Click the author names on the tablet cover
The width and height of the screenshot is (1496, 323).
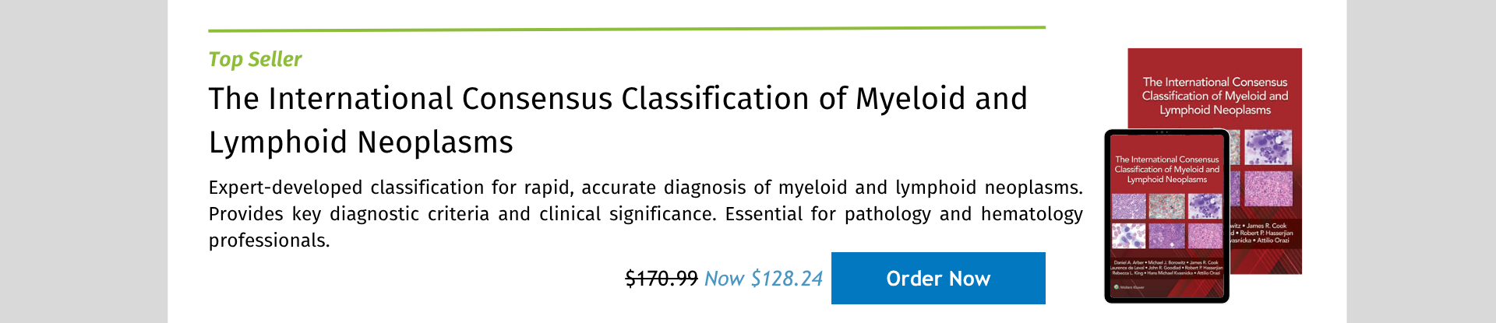click(x=1166, y=267)
